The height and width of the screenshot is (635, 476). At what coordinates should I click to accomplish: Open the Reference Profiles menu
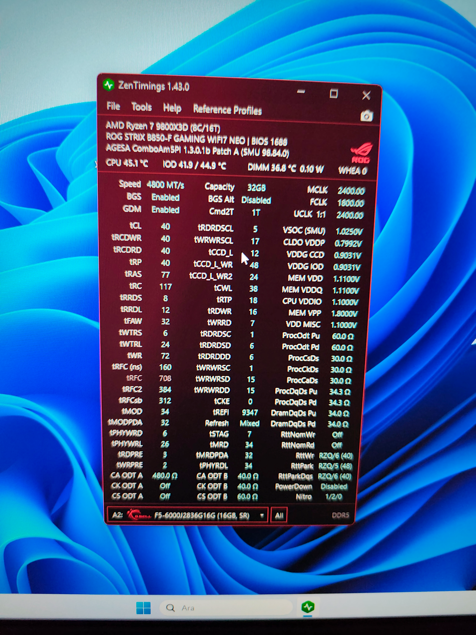227,110
